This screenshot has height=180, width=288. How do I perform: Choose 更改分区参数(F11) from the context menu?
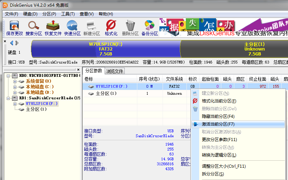pyautogui.click(x=238, y=139)
